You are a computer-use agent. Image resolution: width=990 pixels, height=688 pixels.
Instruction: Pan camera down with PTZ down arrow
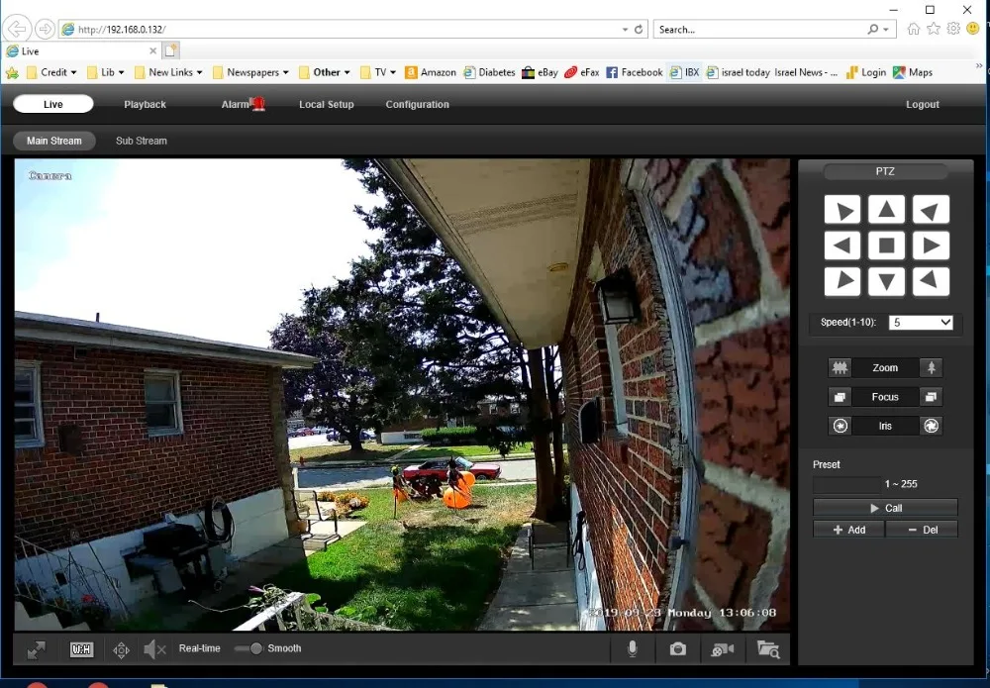[x=886, y=281]
